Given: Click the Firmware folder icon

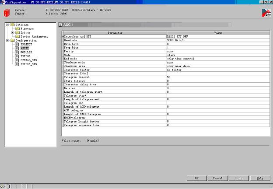Looking at the screenshot, I should pyautogui.click(x=18, y=29).
